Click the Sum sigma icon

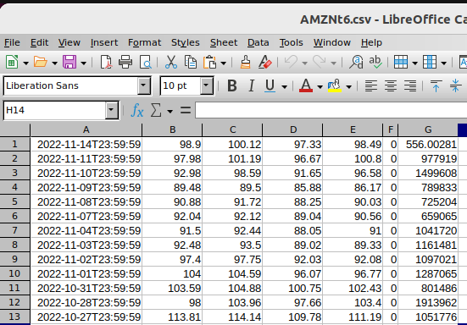156,110
